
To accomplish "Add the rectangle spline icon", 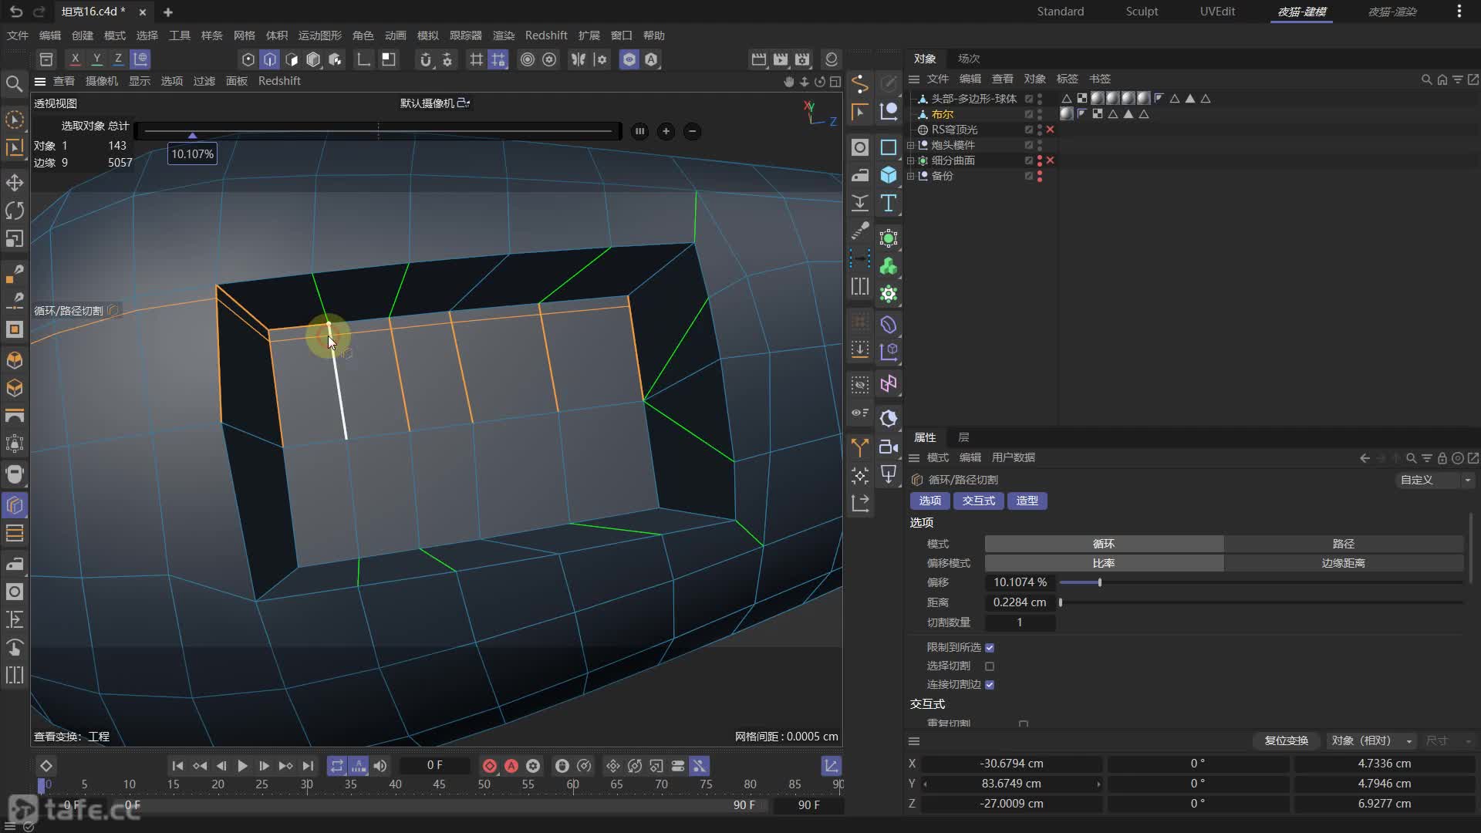I will pyautogui.click(x=889, y=147).
